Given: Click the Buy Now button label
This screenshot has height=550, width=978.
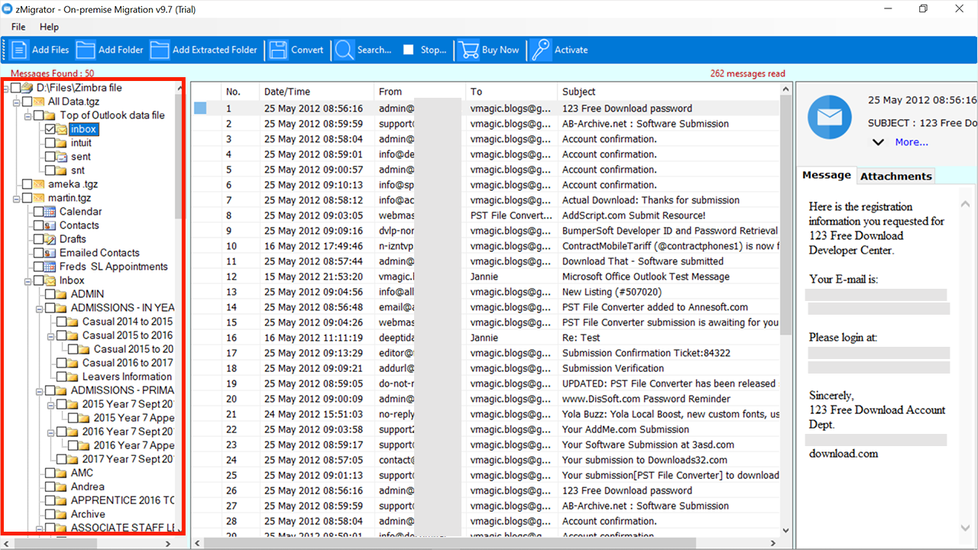Looking at the screenshot, I should [500, 50].
